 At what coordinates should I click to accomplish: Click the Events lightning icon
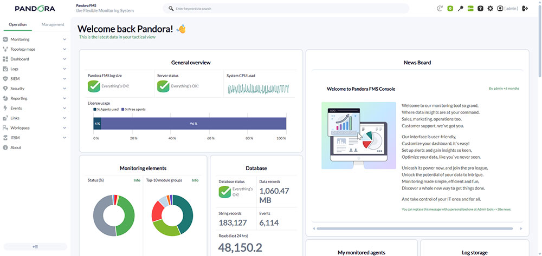coord(5,108)
